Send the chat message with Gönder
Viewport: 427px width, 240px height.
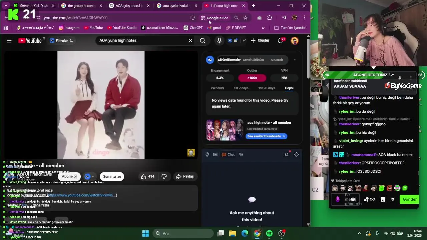coord(410,199)
